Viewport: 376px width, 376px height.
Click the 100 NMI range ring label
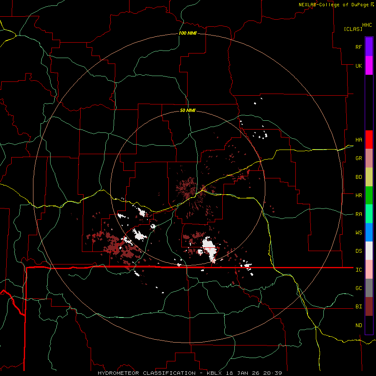click(x=188, y=33)
